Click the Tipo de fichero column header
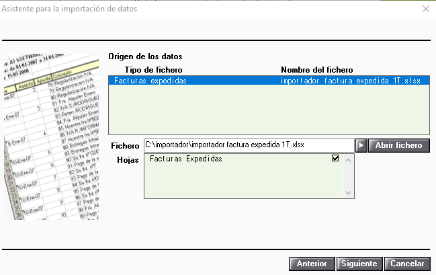 coord(153,70)
